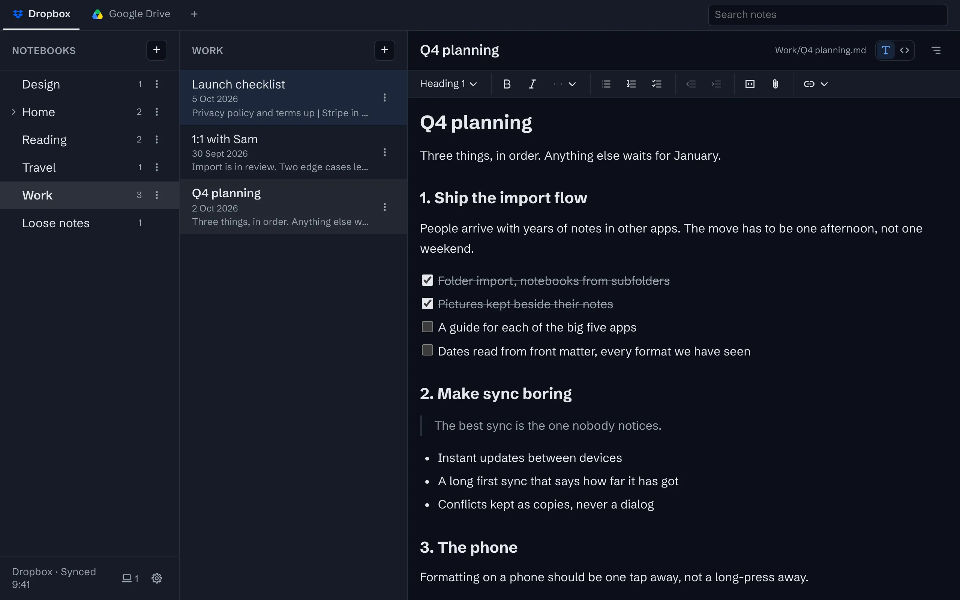Open options for the 1:1 with Sam note
The image size is (960, 600).
coord(384,152)
